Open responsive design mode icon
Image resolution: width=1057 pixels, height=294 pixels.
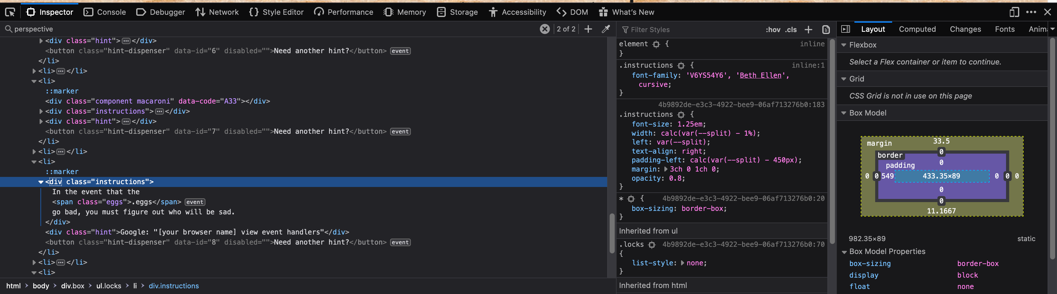point(1014,12)
